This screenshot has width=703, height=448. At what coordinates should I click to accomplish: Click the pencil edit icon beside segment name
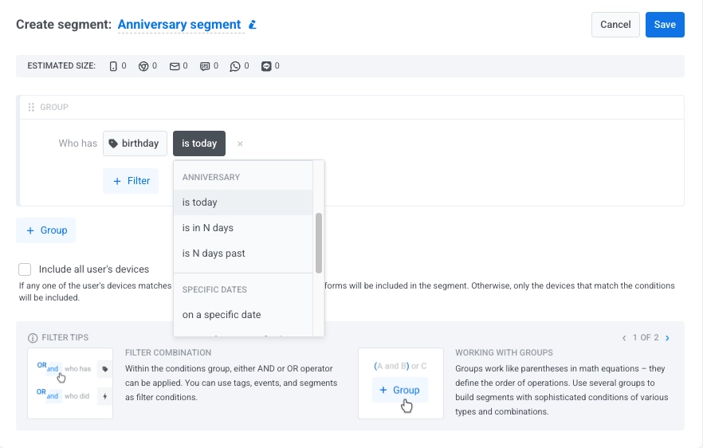coord(253,24)
